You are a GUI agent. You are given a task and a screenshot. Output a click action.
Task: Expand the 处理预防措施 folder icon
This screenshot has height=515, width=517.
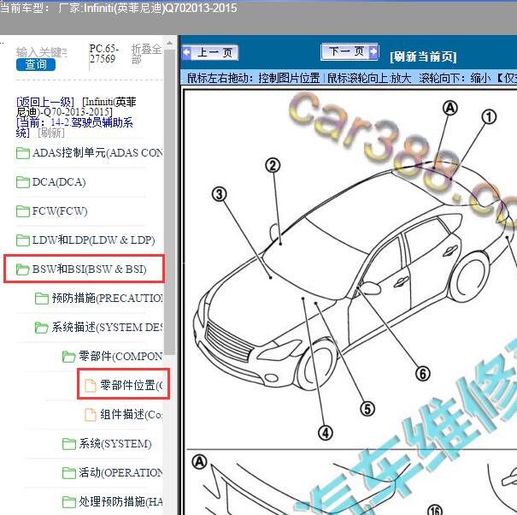pos(69,502)
